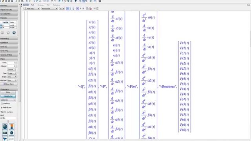Open the matrix Shape dropdown
The image size is (251, 141).
click(x=12, y=77)
